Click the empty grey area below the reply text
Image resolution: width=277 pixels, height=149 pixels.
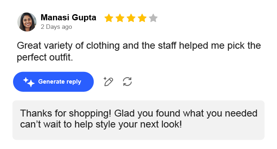click(139, 135)
